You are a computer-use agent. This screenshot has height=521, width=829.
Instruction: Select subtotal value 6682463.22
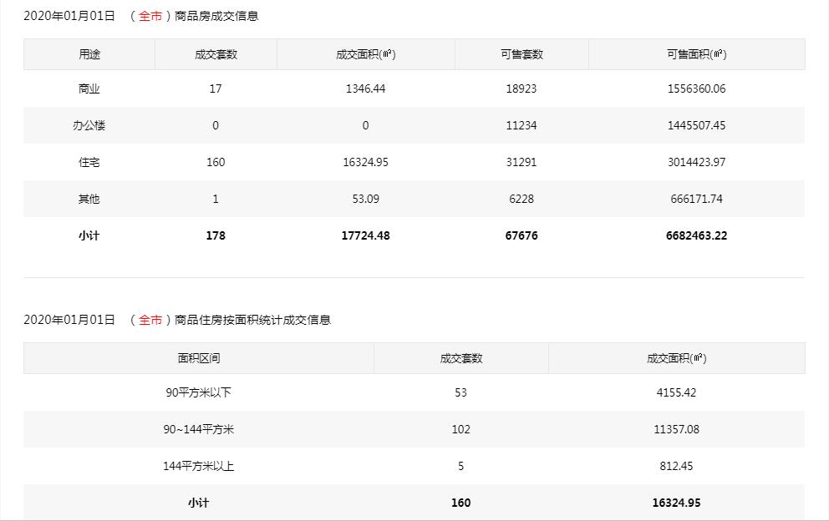click(696, 235)
